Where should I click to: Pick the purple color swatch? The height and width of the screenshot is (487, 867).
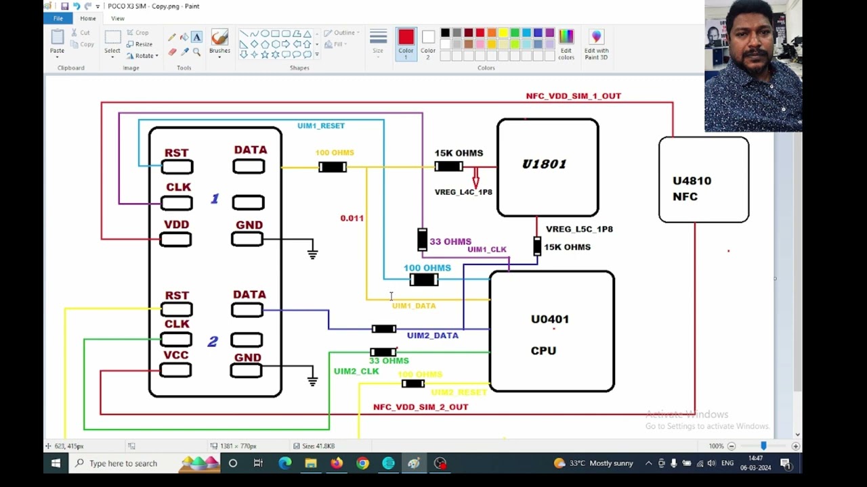pyautogui.click(x=550, y=32)
